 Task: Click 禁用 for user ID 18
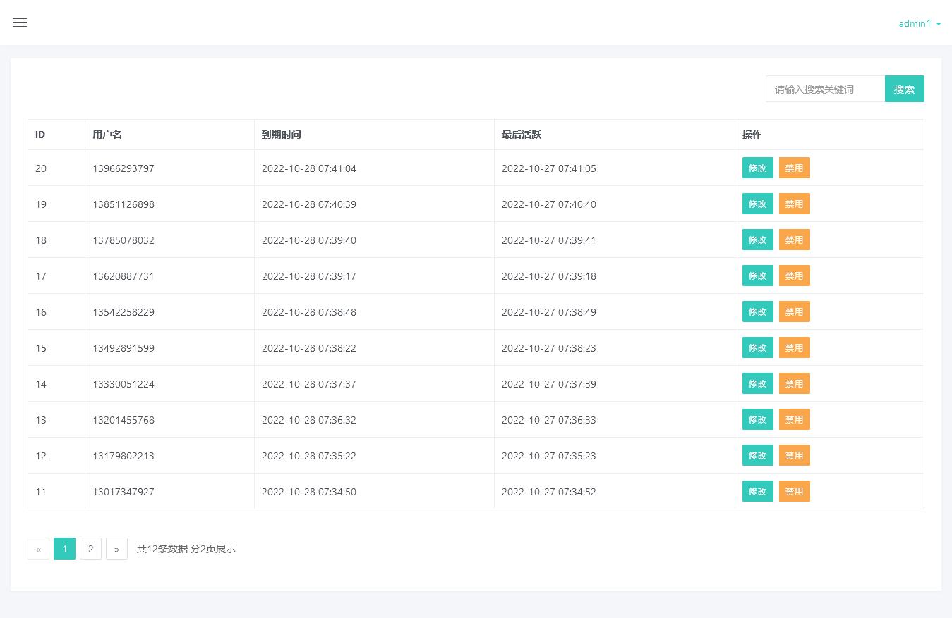coord(794,240)
